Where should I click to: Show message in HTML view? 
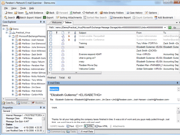click(89, 126)
